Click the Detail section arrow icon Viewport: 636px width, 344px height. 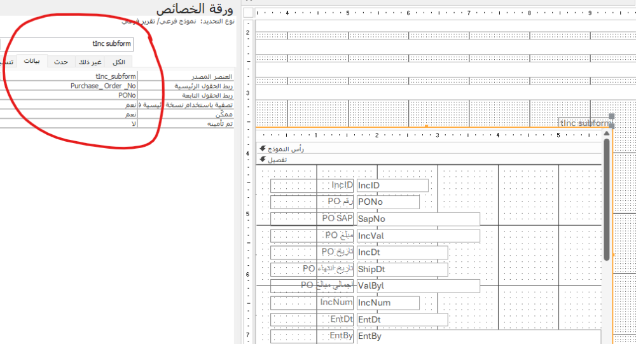click(263, 160)
